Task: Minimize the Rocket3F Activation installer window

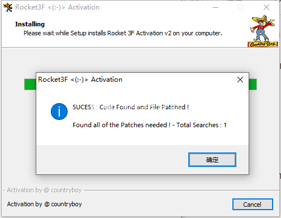Action: point(216,7)
